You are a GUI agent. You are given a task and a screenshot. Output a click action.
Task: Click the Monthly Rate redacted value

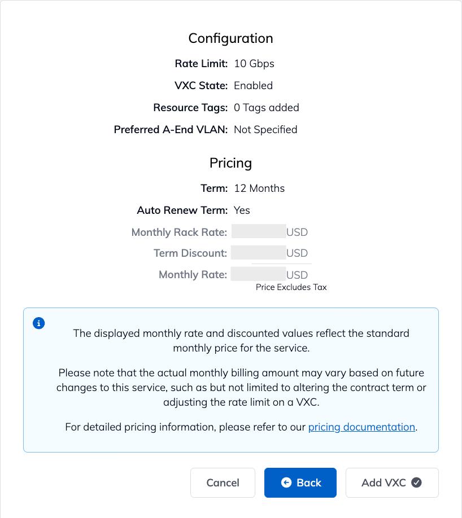pos(259,274)
